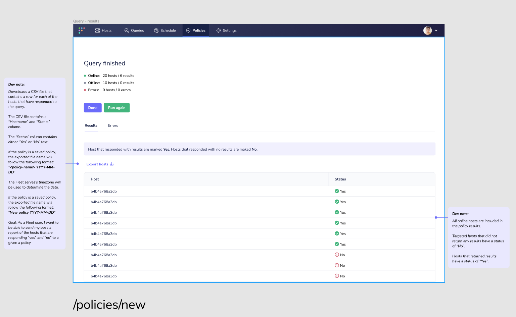Viewport: 516px width, 317px height.
Task: Click the Online status indicator dot
Action: 85,75
